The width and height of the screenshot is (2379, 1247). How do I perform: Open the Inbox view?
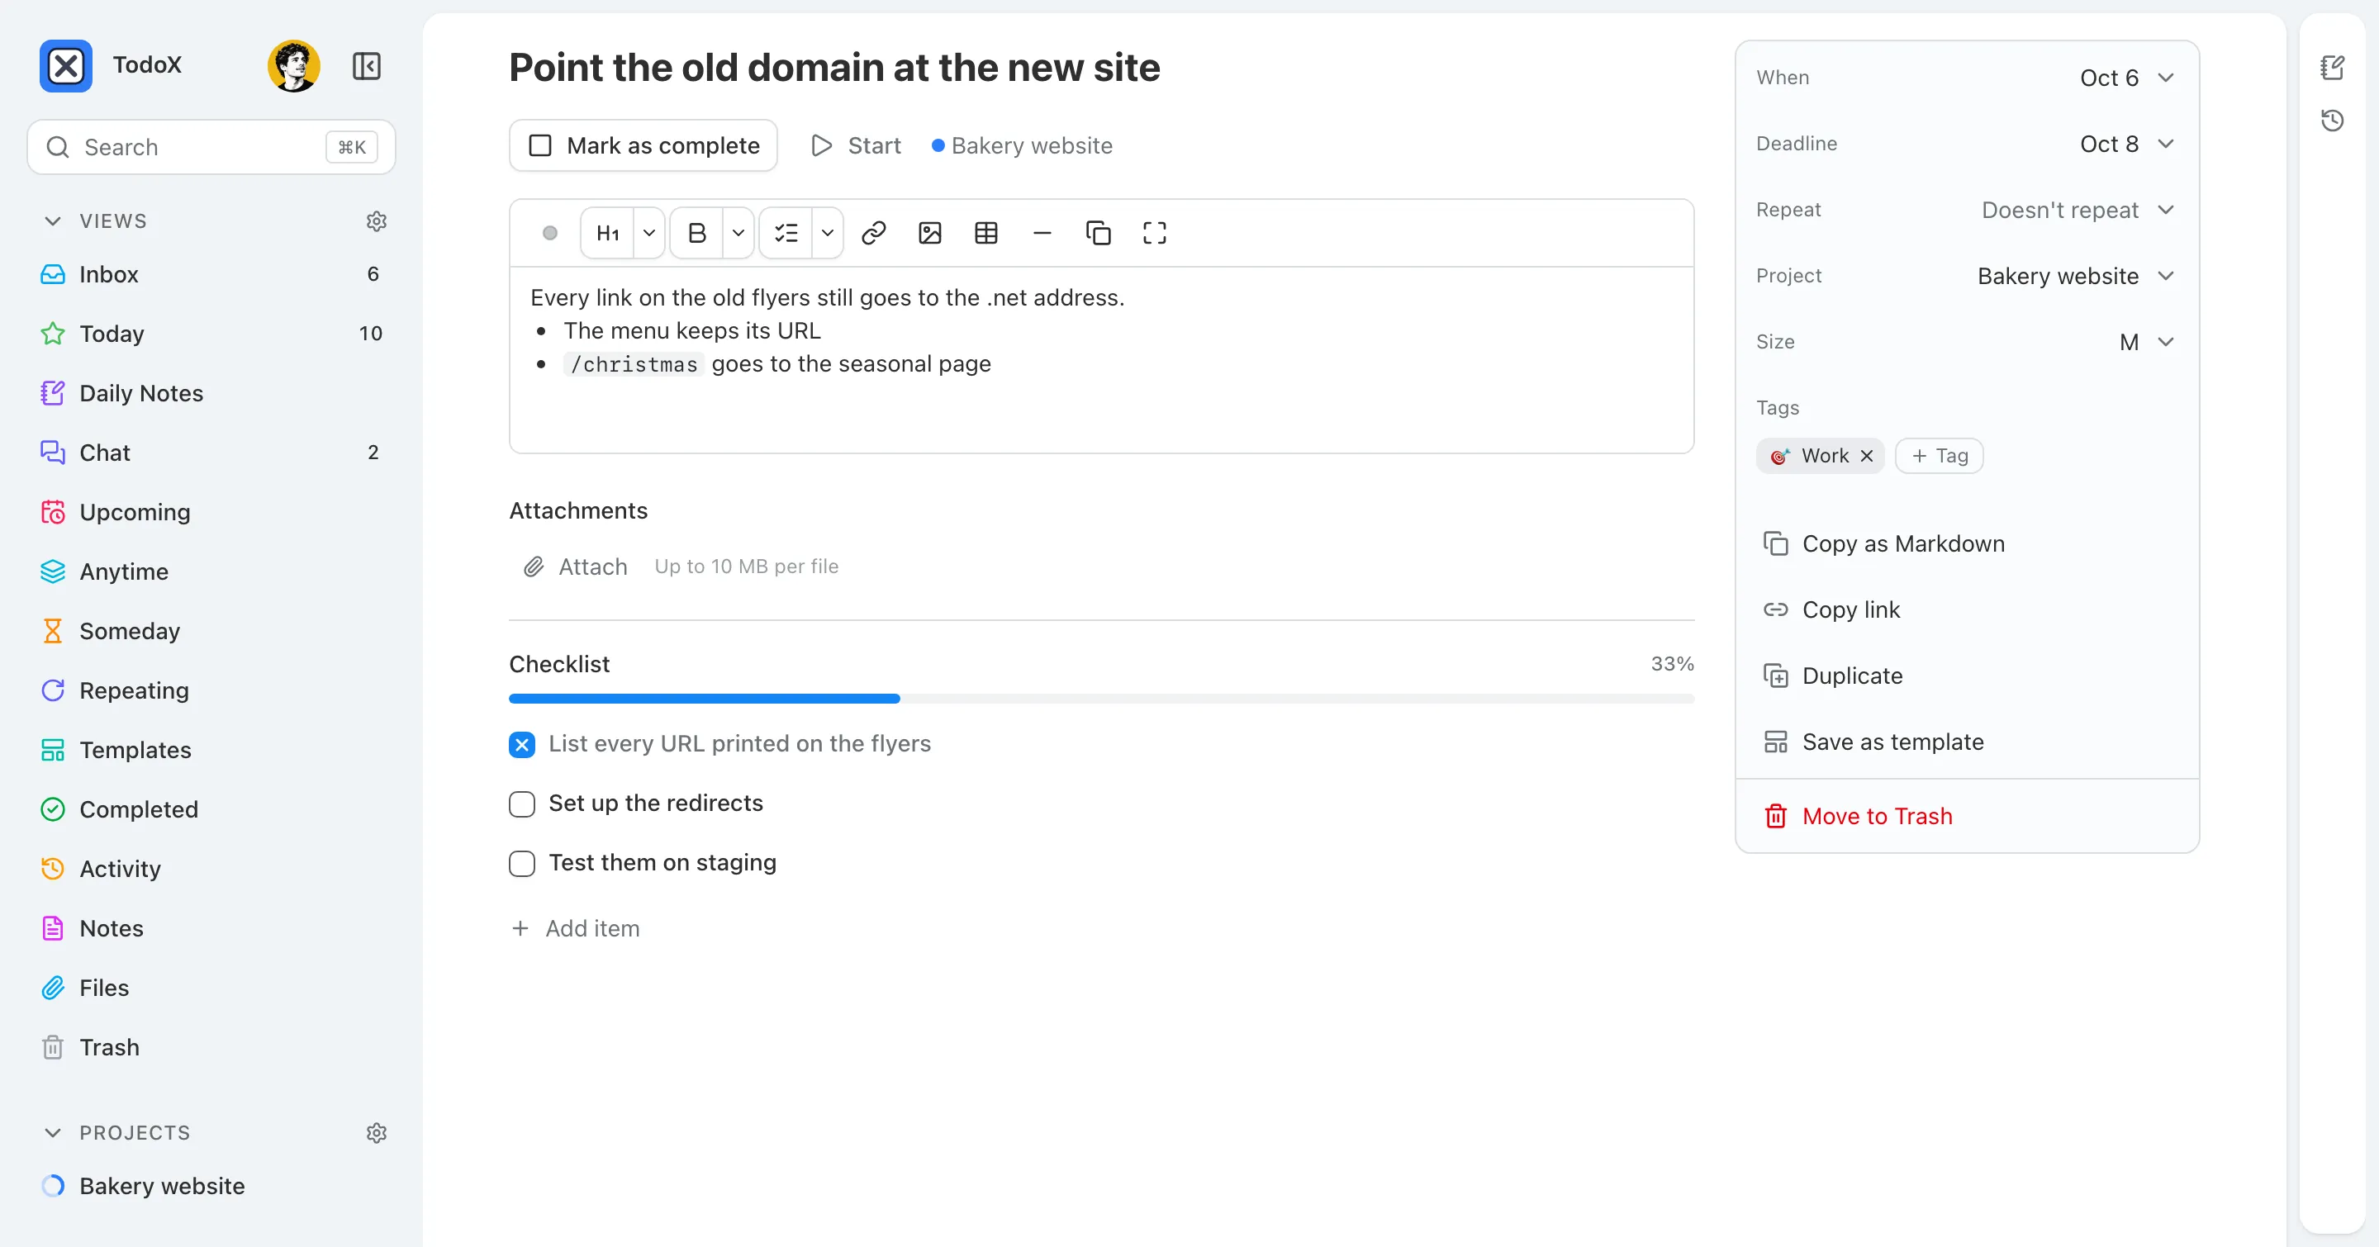coord(211,274)
